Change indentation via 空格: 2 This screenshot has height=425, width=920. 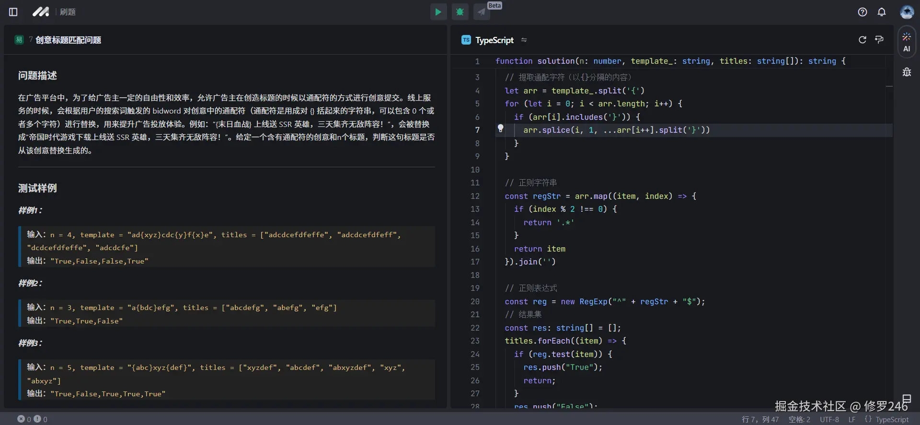click(x=799, y=419)
